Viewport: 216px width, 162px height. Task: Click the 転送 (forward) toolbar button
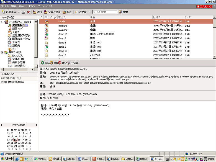(67, 12)
